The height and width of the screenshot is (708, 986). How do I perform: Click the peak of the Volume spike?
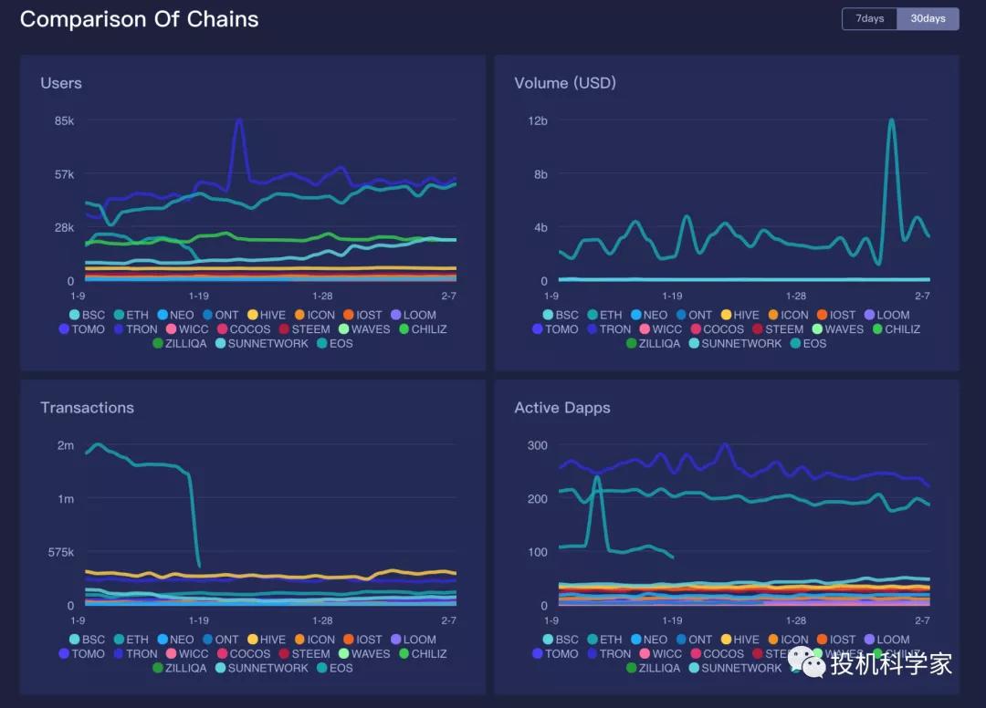click(x=891, y=120)
